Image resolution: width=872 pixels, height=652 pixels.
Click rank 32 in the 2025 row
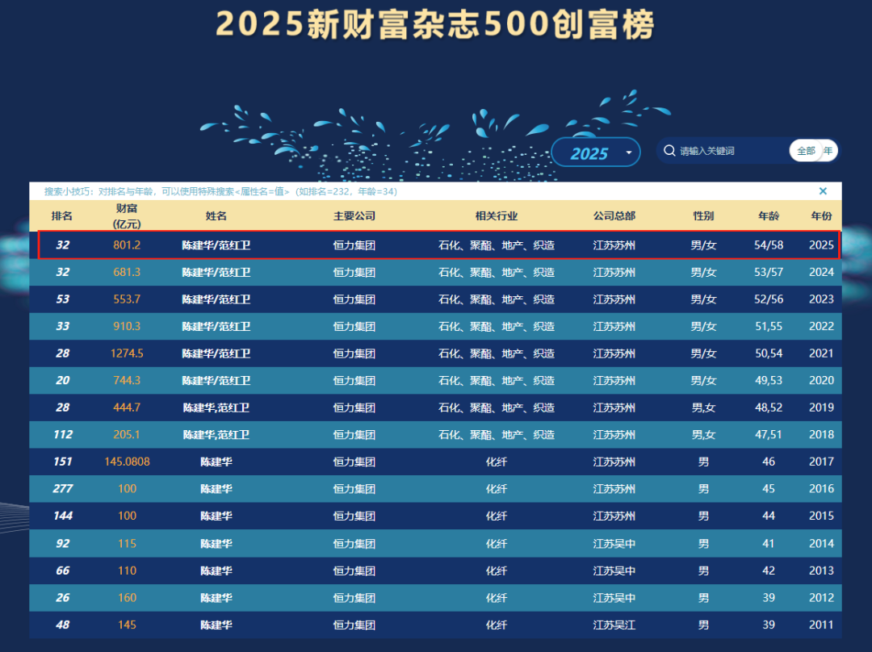(x=62, y=245)
